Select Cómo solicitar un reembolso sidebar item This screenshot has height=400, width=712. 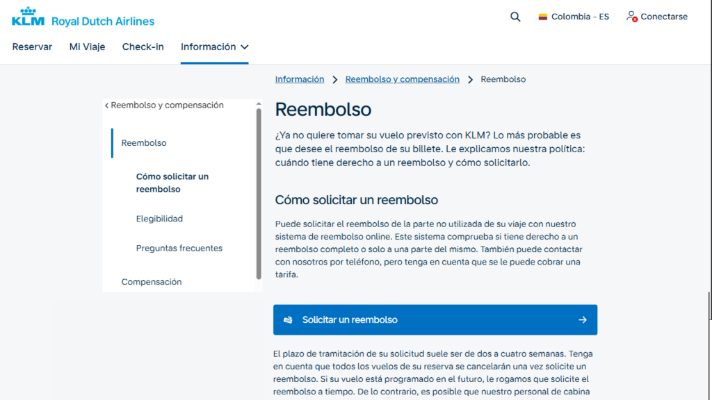point(172,183)
